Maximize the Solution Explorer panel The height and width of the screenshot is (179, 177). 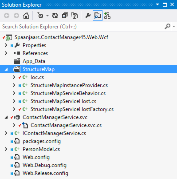click(165, 4)
